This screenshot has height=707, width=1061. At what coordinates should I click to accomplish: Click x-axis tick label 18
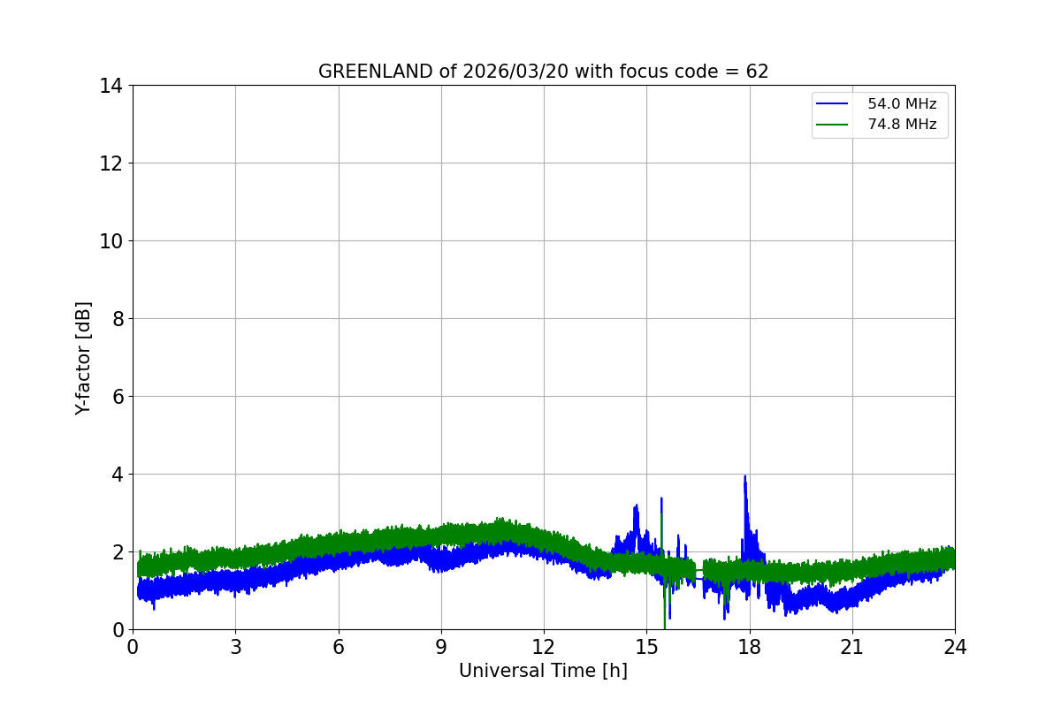pyautogui.click(x=750, y=647)
